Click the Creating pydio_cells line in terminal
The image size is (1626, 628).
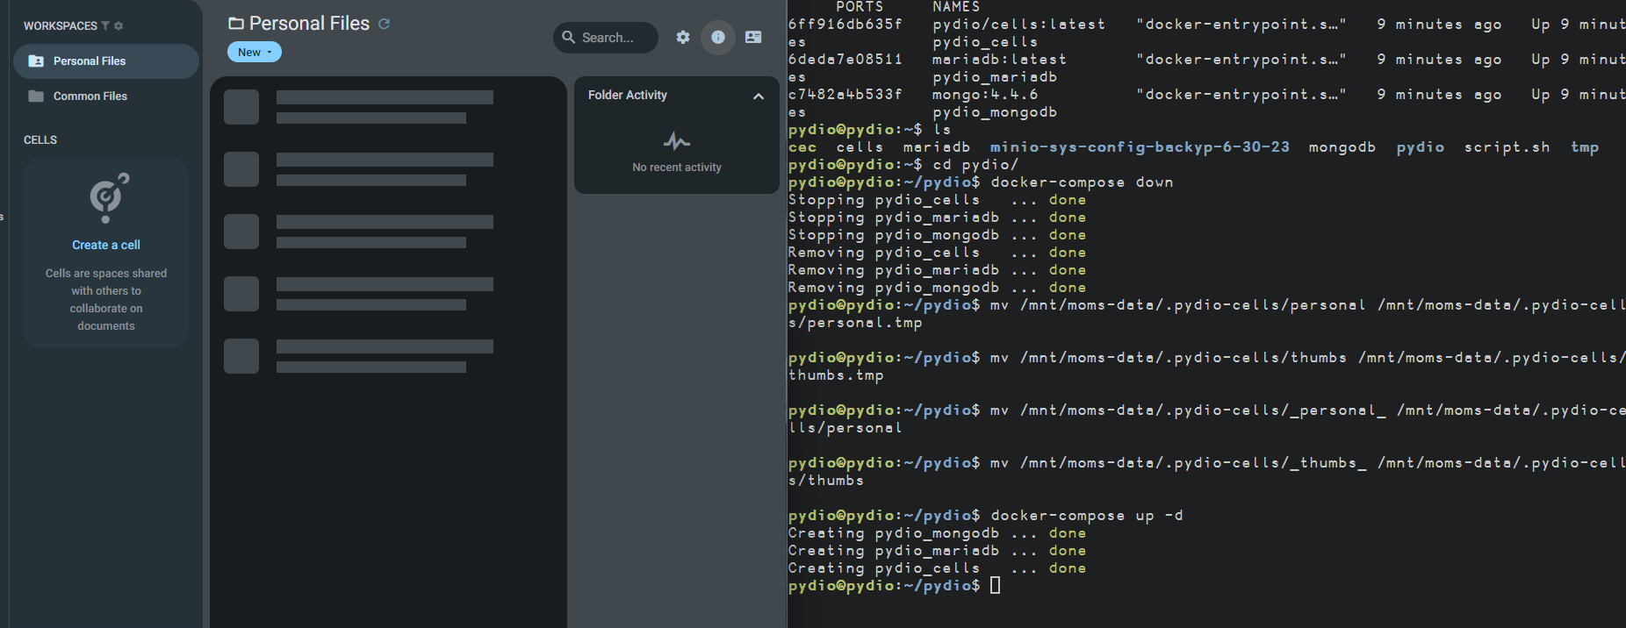click(937, 568)
